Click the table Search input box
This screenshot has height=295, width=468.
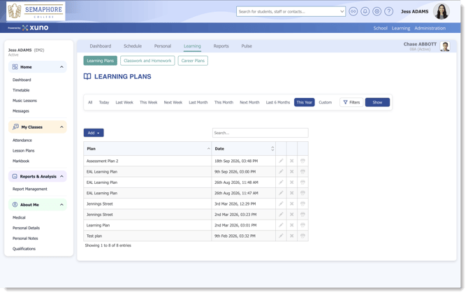[x=261, y=133]
